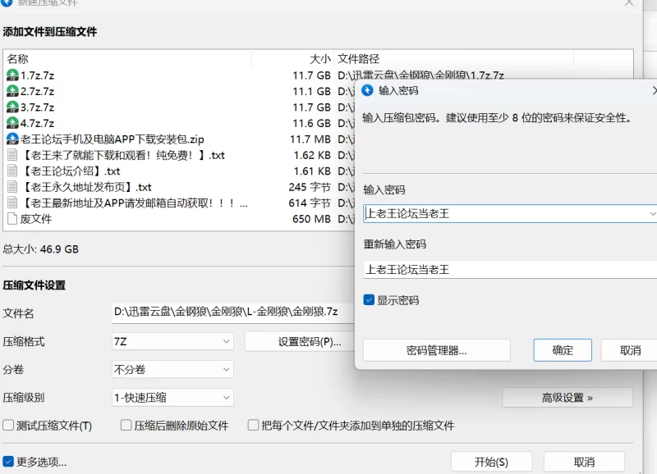Expand the password history dropdown arrow
The image size is (657, 474).
click(652, 214)
